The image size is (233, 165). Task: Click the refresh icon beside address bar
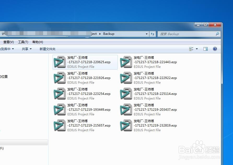153,34
